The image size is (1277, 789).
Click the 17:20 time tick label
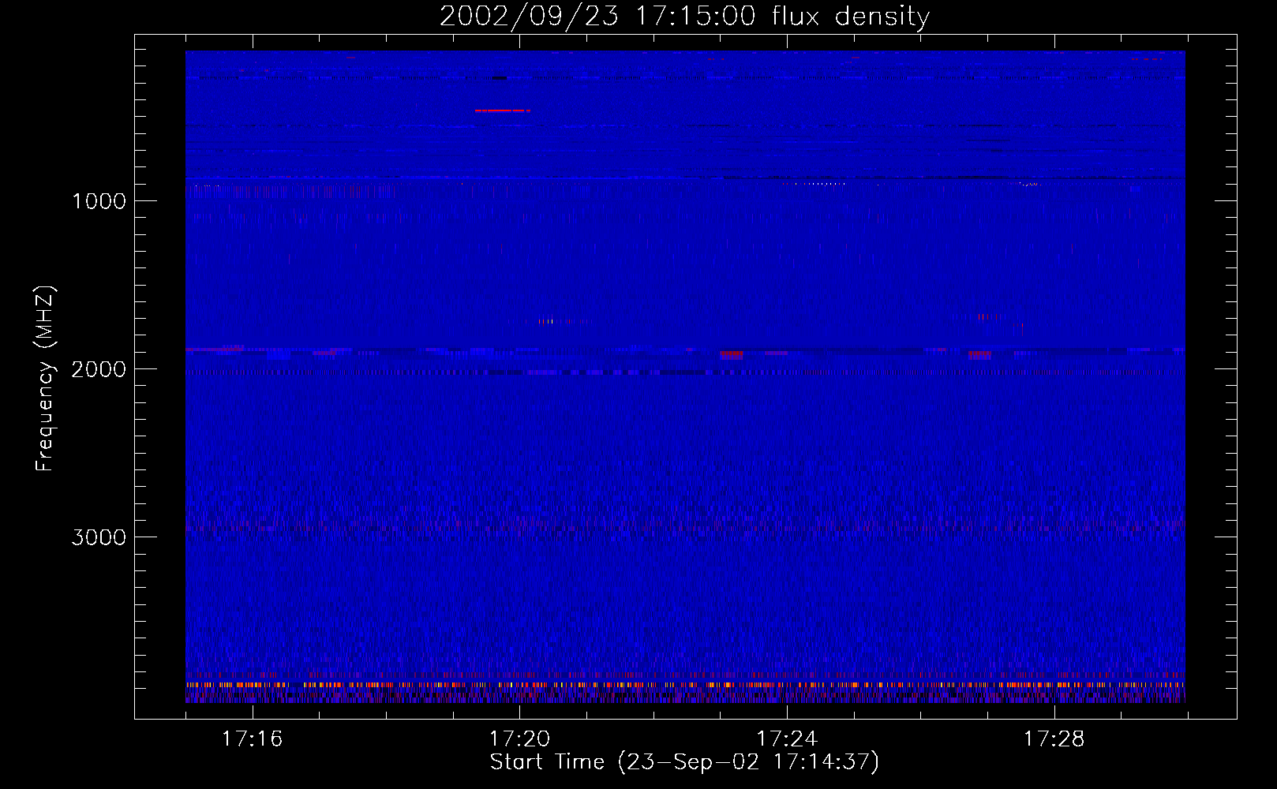tap(519, 739)
